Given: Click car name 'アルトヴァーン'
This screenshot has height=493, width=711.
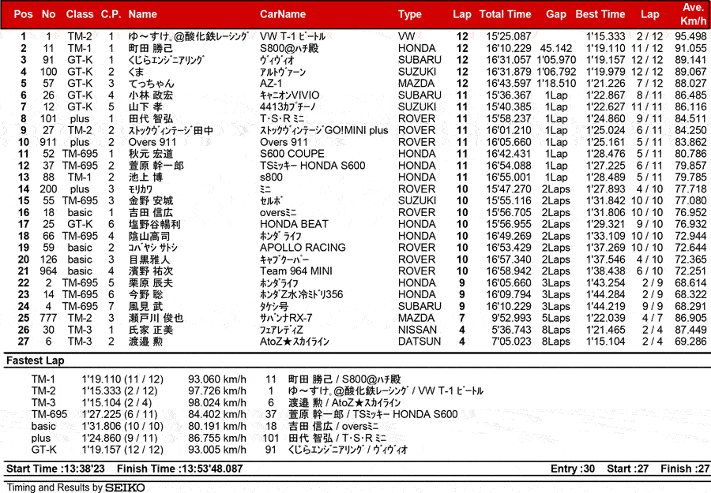Looking at the screenshot, I should tap(283, 72).
